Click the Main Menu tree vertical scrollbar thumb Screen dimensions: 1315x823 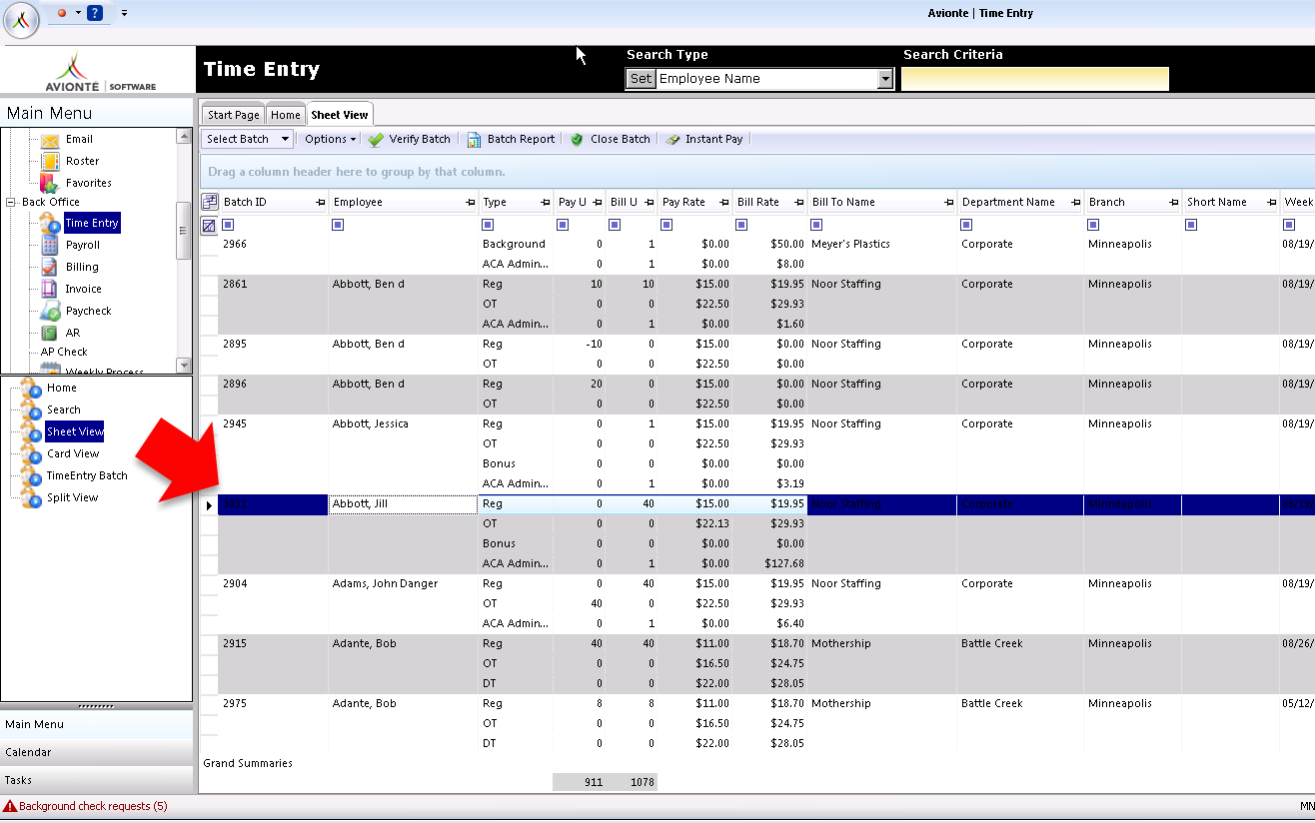183,231
